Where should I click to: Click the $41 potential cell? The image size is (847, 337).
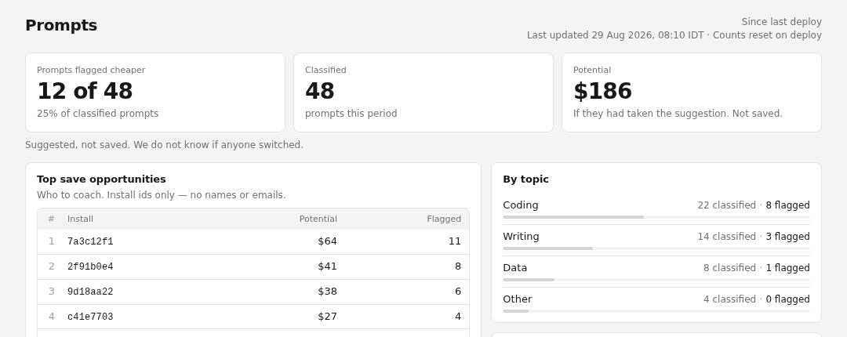pyautogui.click(x=327, y=266)
